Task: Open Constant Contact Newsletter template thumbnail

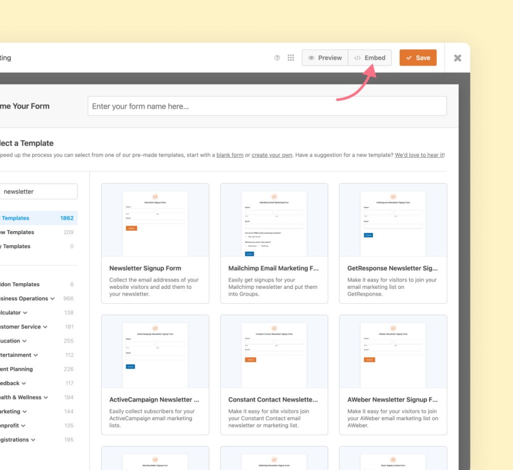Action: point(274,352)
